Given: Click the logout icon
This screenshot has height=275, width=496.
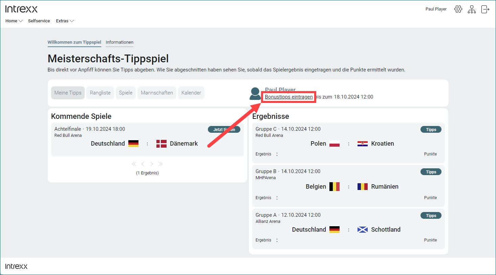Looking at the screenshot, I should tap(485, 9).
